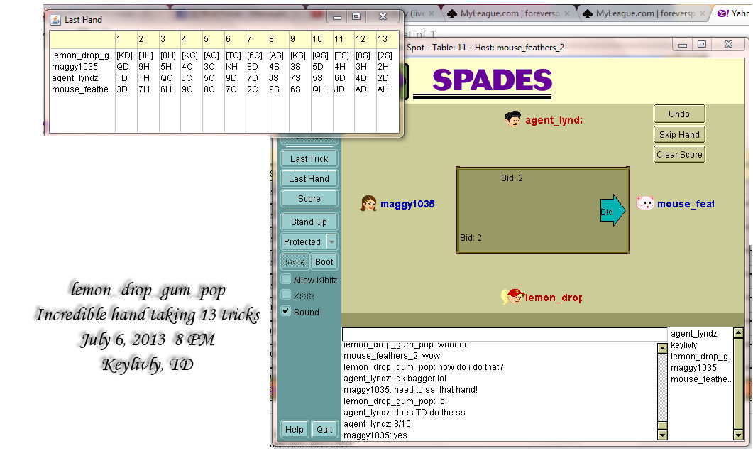Viewport: 753px width, 451px height.
Task: Click the teal Bid arrow
Action: tap(612, 212)
